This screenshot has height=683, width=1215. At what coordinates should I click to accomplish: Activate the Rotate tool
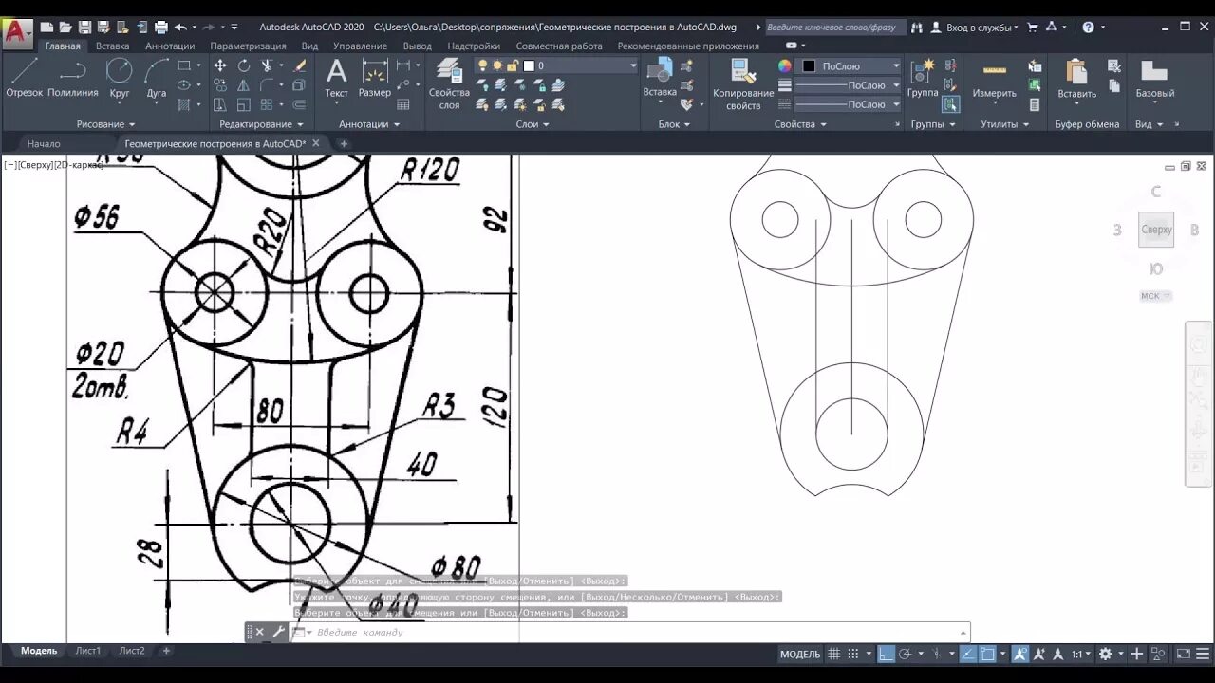click(x=244, y=65)
